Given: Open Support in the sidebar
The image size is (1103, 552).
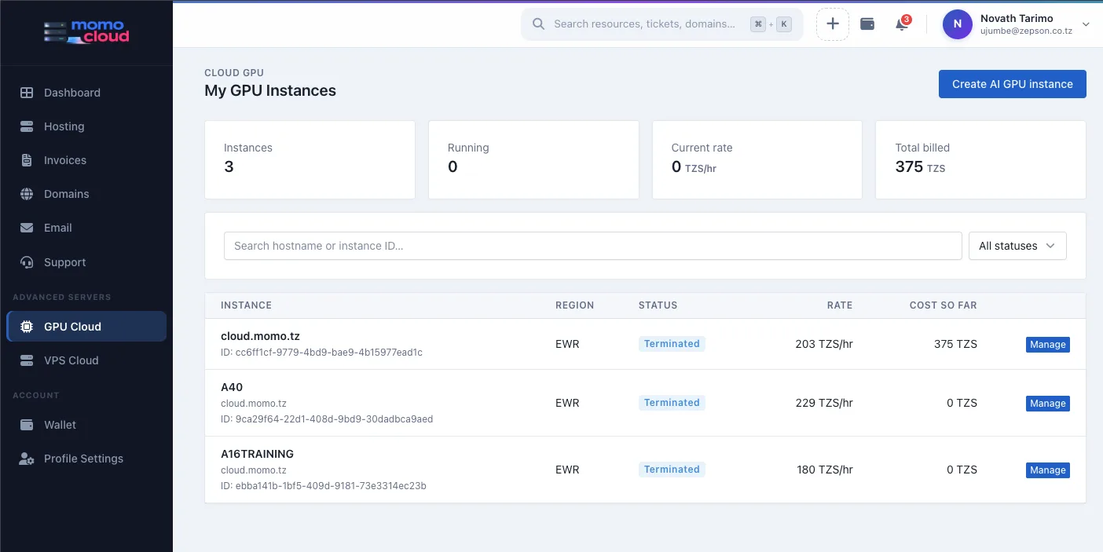Looking at the screenshot, I should (86, 262).
